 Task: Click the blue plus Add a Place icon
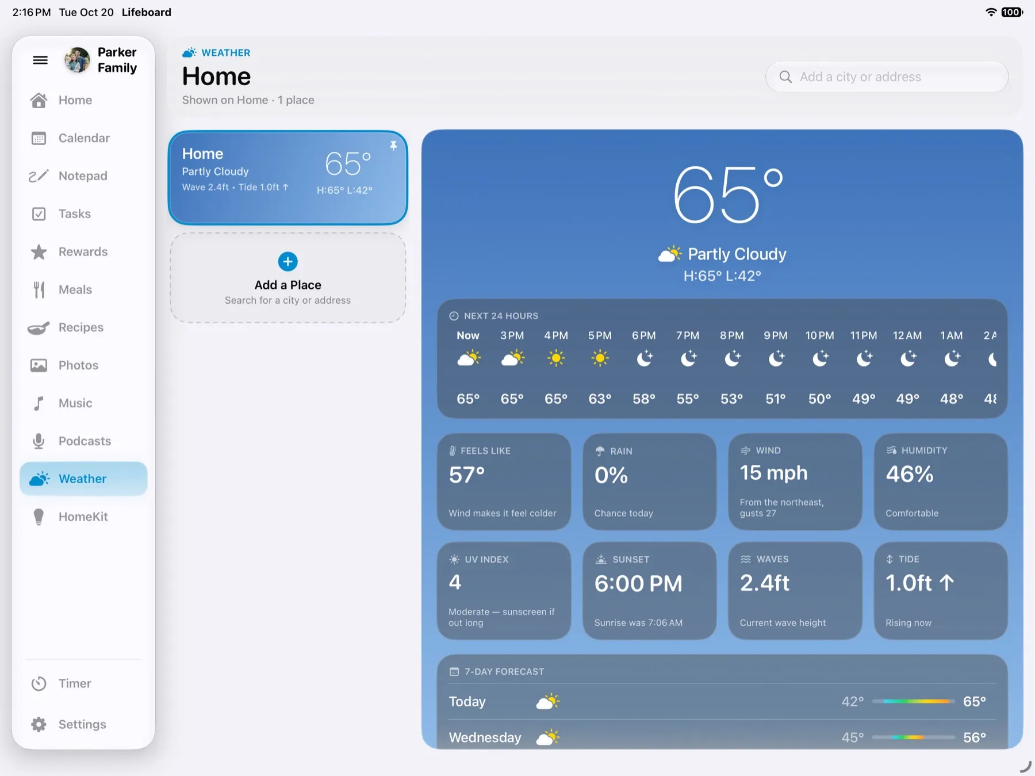287,262
